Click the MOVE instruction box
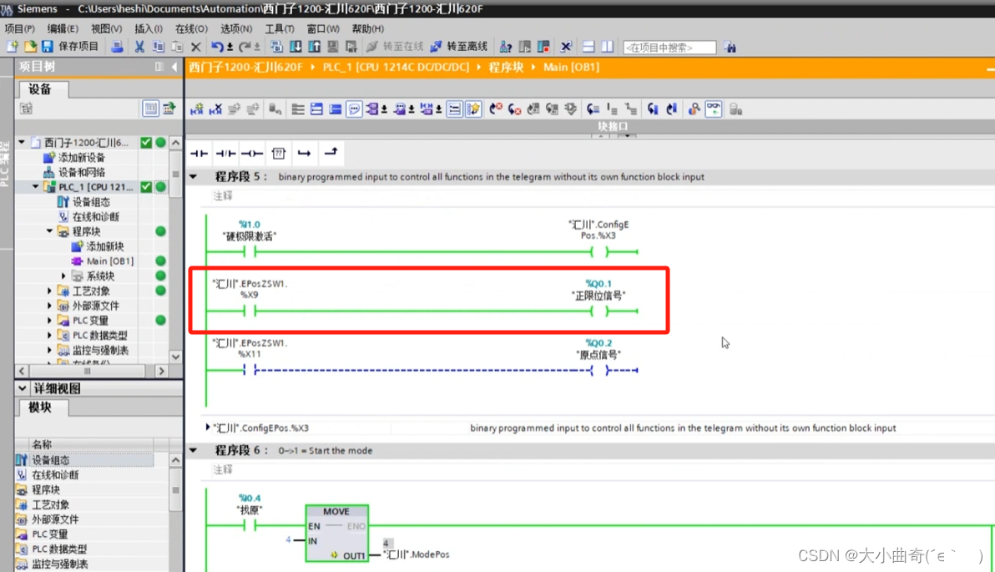The height and width of the screenshot is (572, 995). 336,534
